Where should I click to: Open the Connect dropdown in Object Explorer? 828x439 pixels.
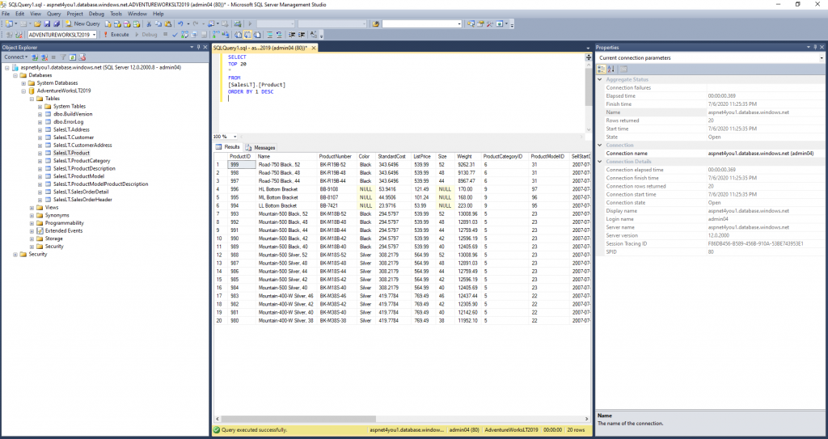pos(16,57)
